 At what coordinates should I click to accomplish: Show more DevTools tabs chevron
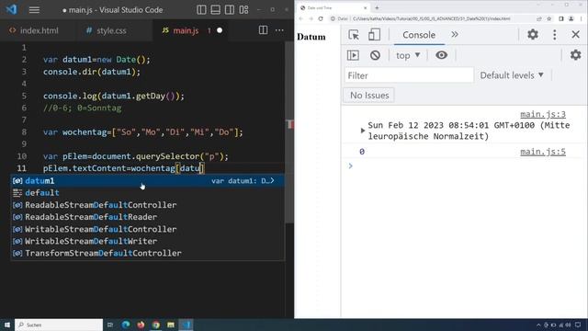(x=455, y=35)
